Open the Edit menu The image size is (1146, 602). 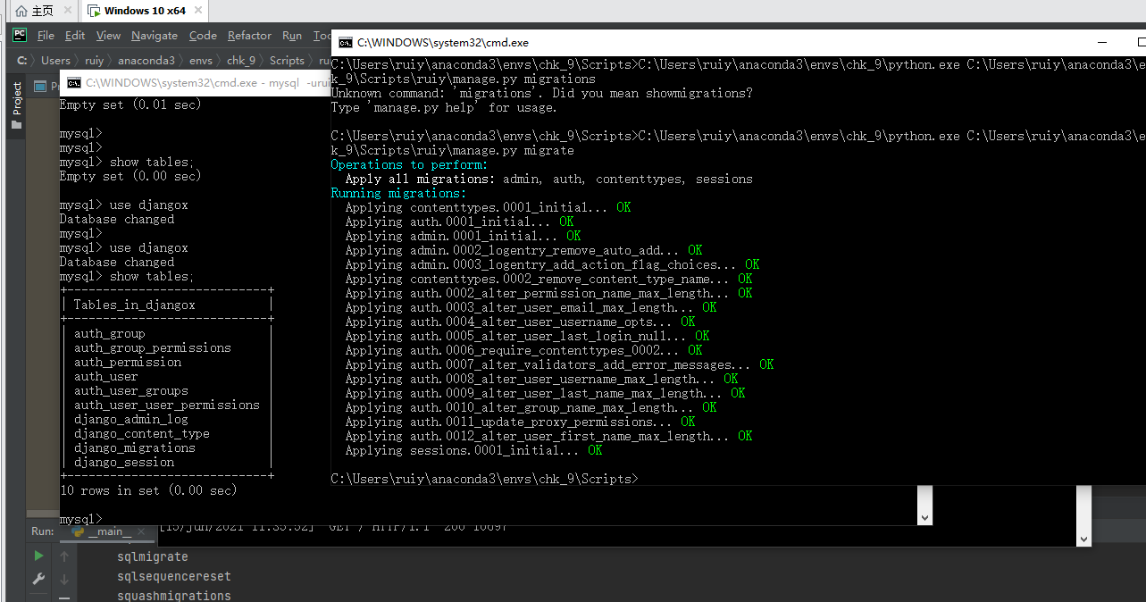point(75,36)
